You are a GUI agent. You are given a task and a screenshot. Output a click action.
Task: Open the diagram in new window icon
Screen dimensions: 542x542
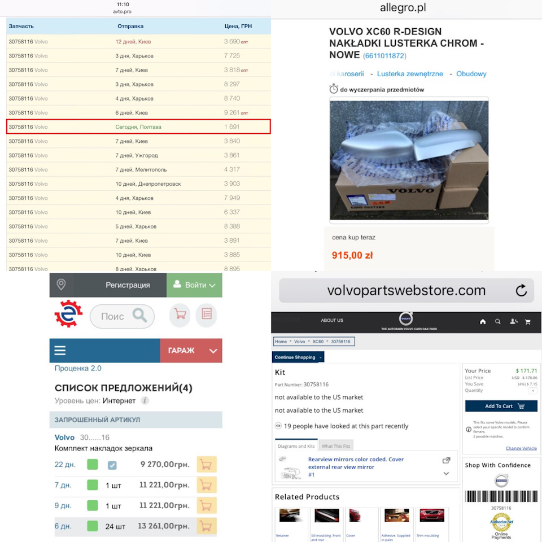[446, 460]
